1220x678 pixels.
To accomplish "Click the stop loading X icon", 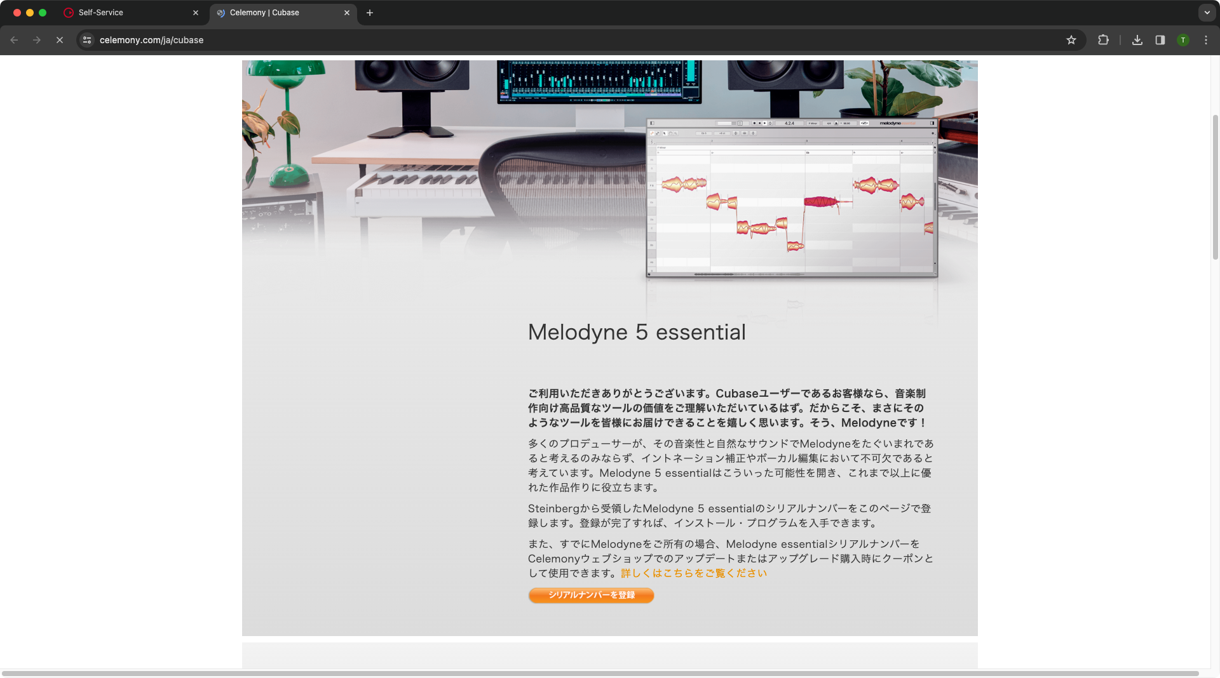I will 60,40.
